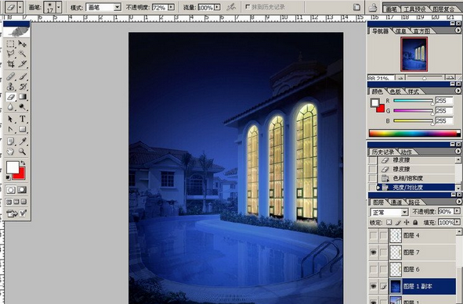Image resolution: width=463 pixels, height=304 pixels.
Task: Select the Clone Stamp tool
Action: tap(11, 87)
